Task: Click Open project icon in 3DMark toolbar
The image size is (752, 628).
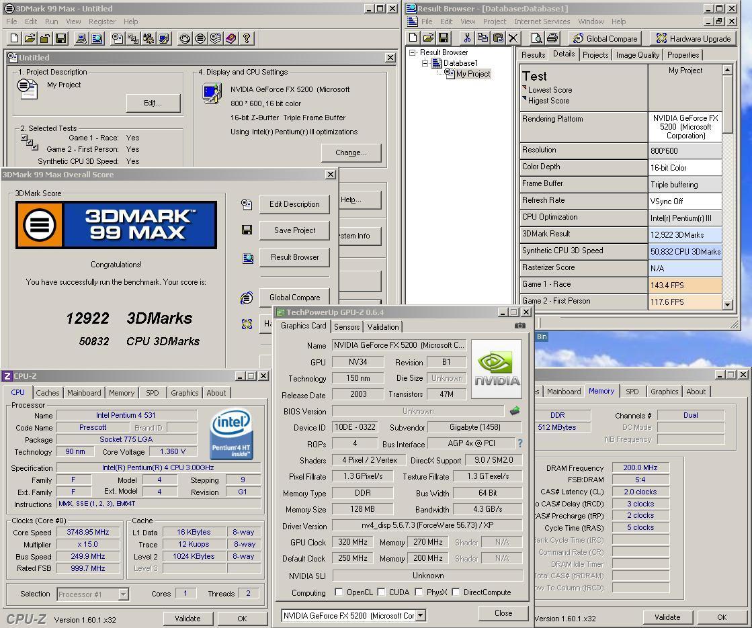Action: [30, 38]
